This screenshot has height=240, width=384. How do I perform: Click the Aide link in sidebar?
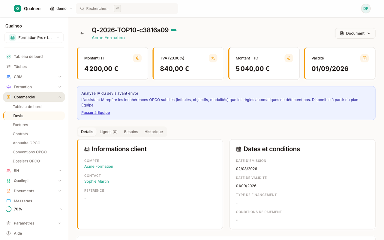coord(34,233)
